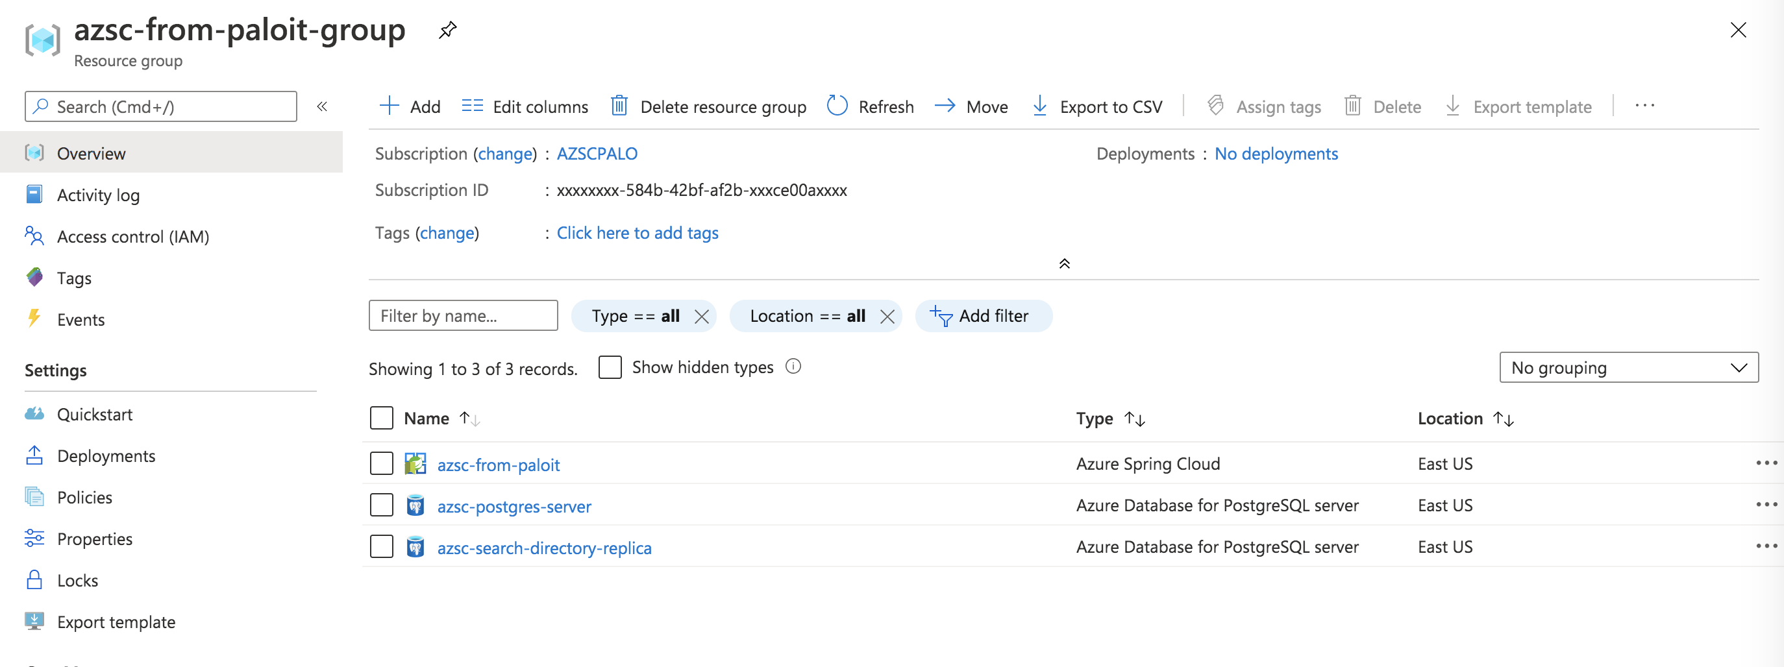Open row options for azsc-postgres-server
1784x667 pixels.
tap(1765, 505)
